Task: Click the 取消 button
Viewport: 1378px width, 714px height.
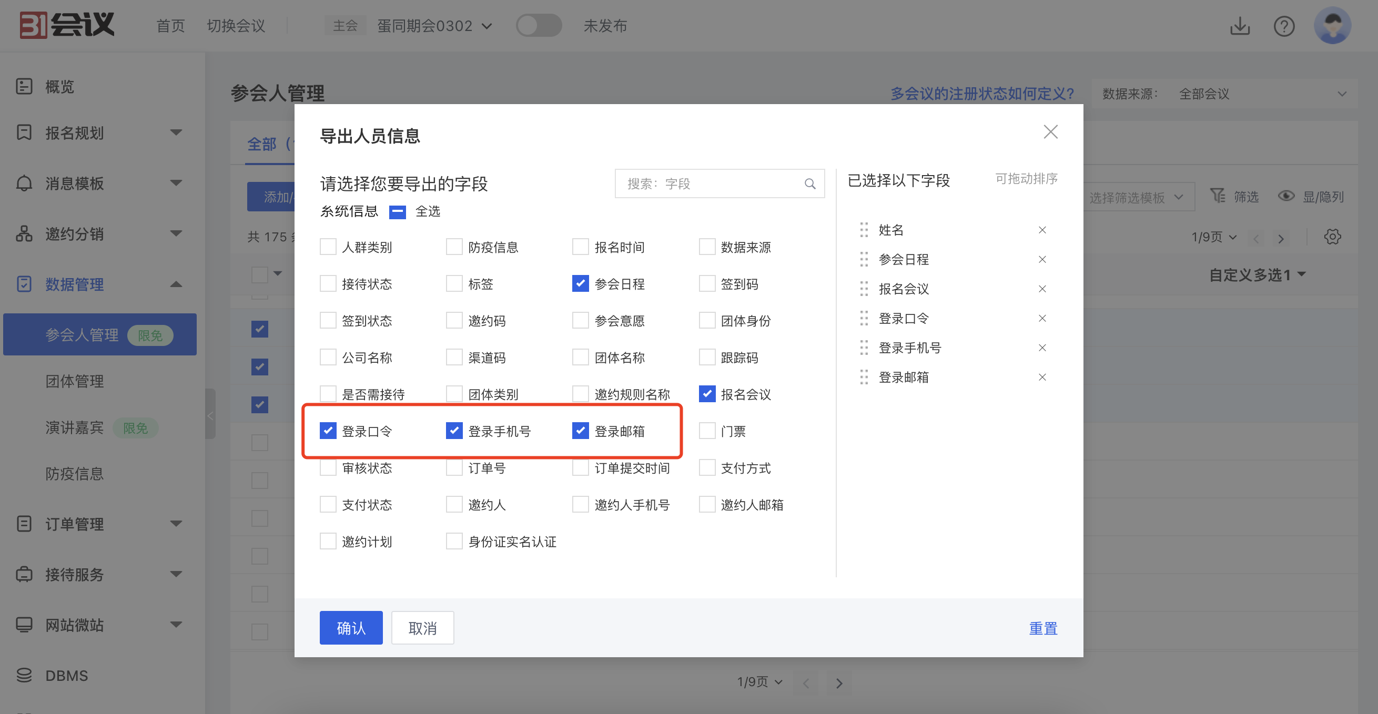Action: tap(422, 628)
